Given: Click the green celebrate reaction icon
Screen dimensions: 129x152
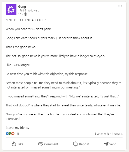Looking at the screenshot, I should click(x=10, y=134).
